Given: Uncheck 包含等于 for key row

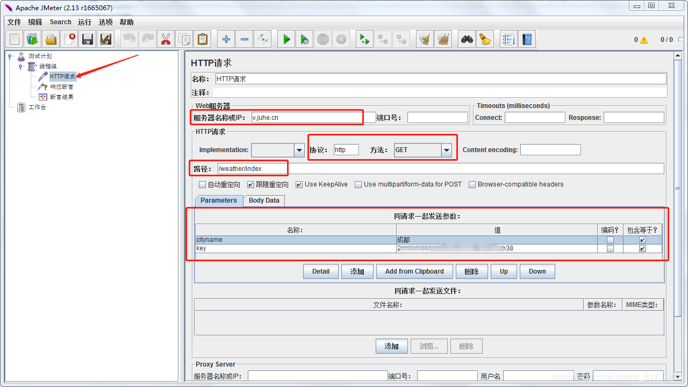Looking at the screenshot, I should [x=642, y=249].
